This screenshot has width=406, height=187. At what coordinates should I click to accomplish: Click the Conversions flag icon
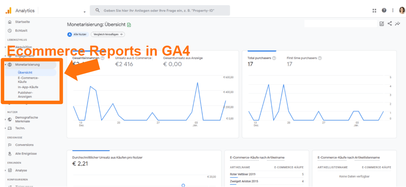tap(10, 145)
